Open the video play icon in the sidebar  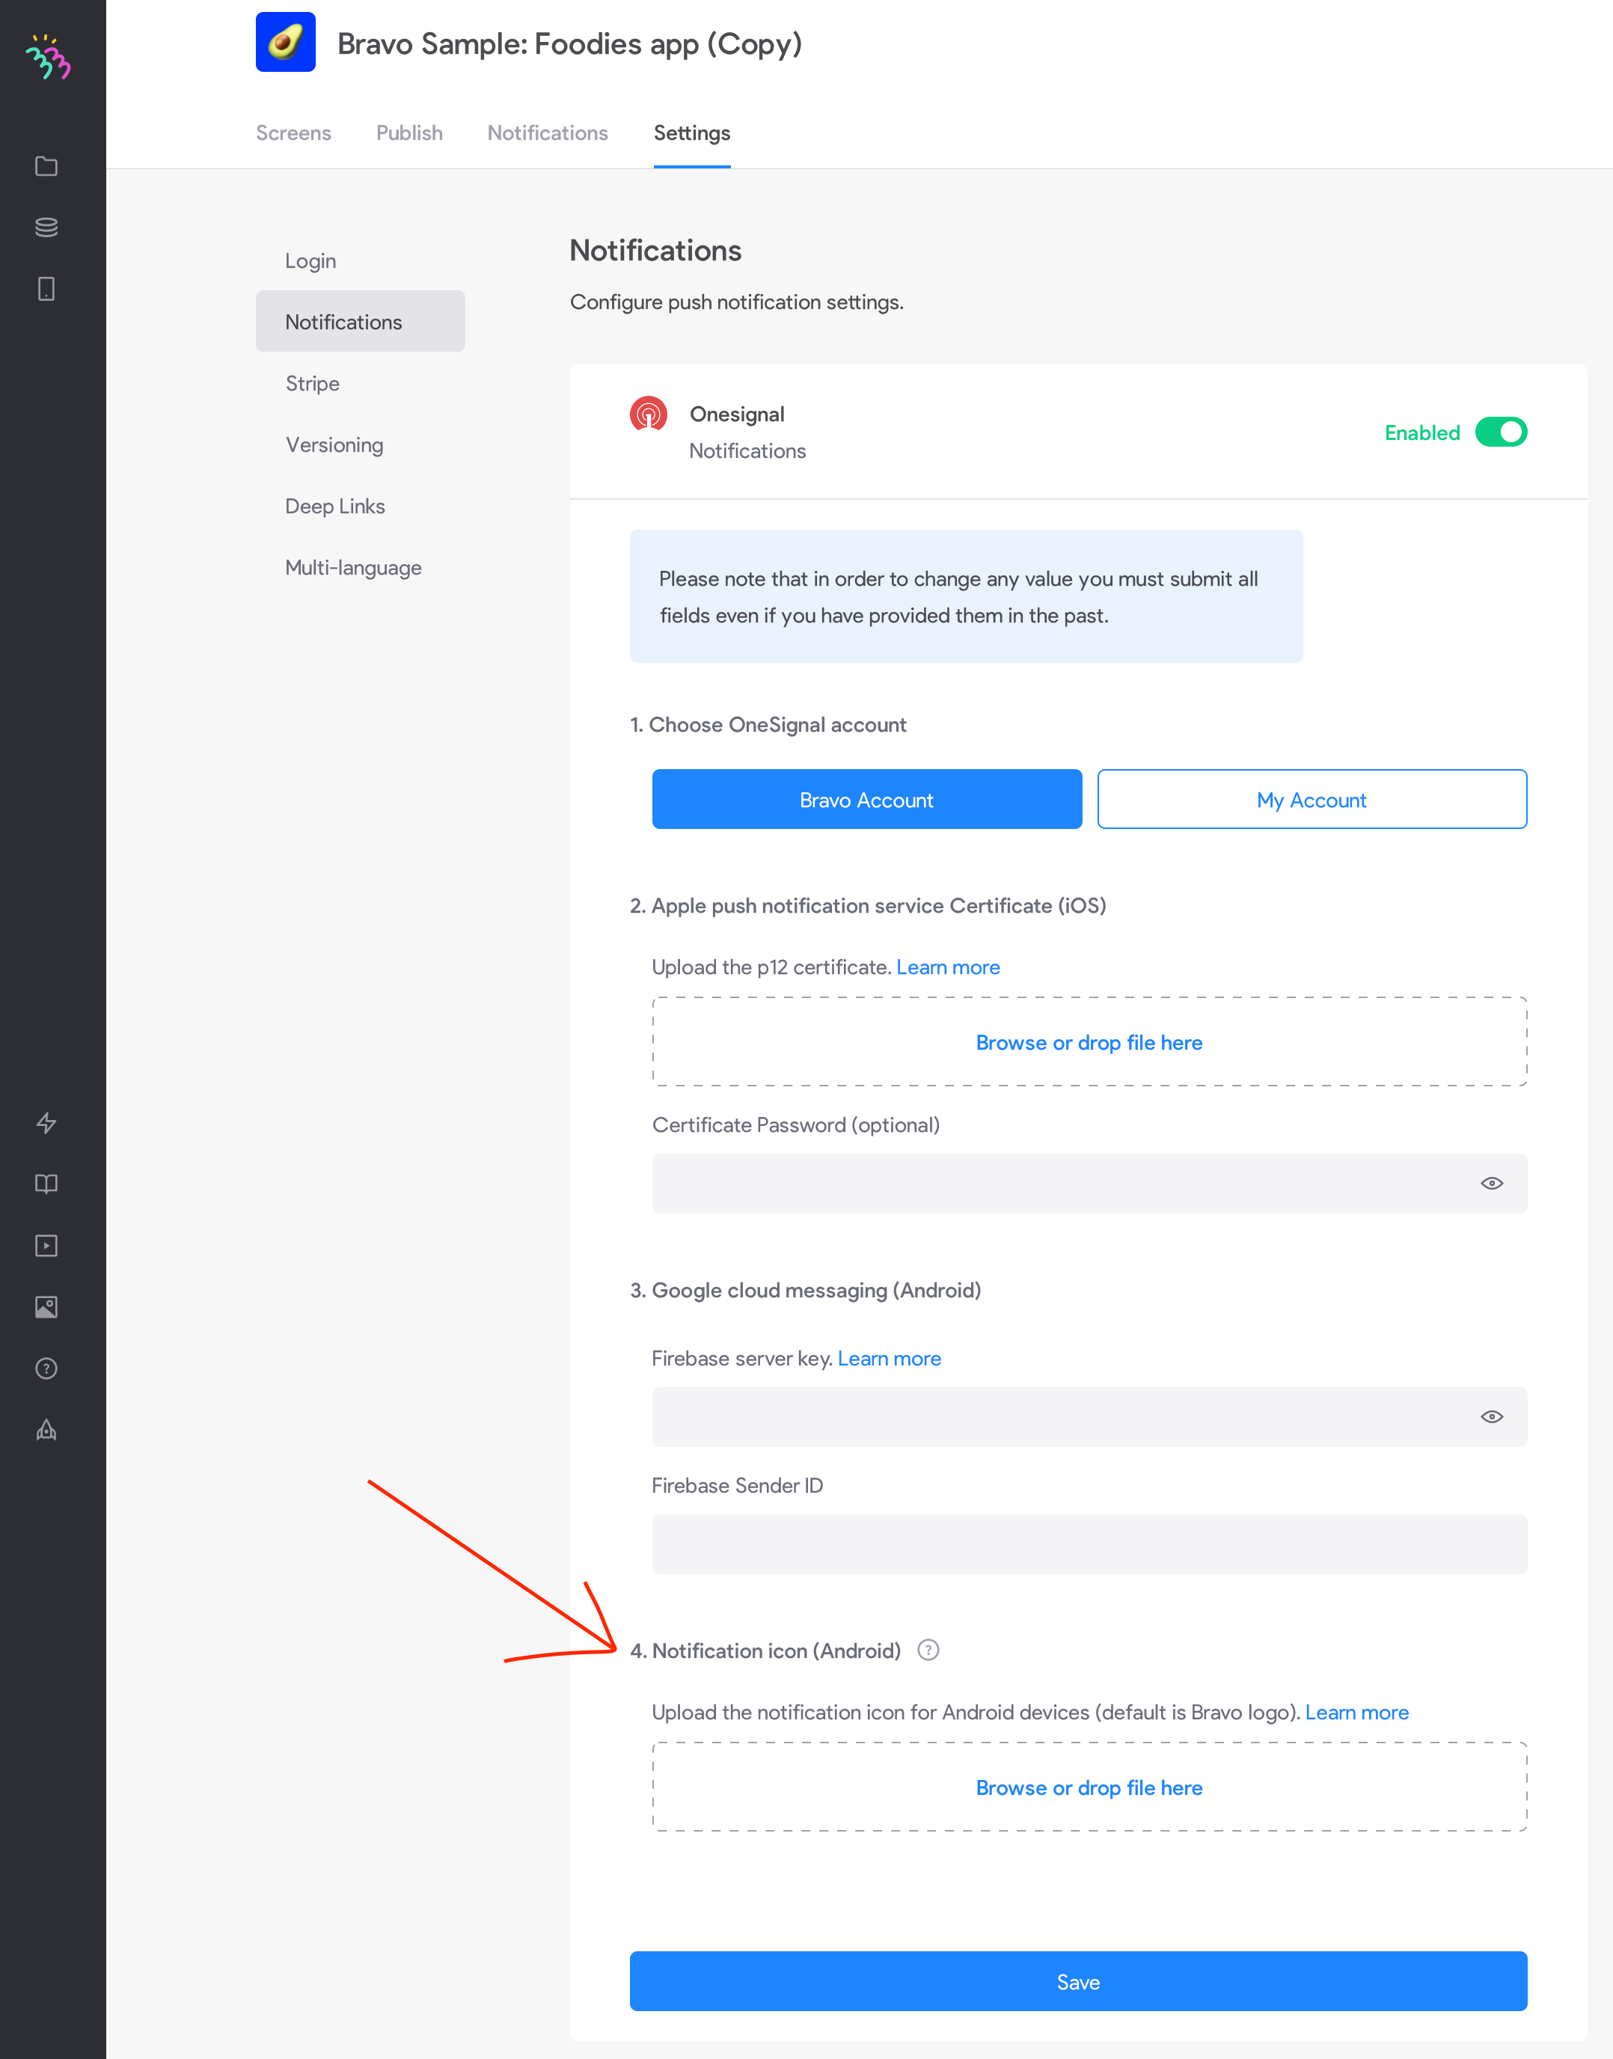(x=46, y=1246)
